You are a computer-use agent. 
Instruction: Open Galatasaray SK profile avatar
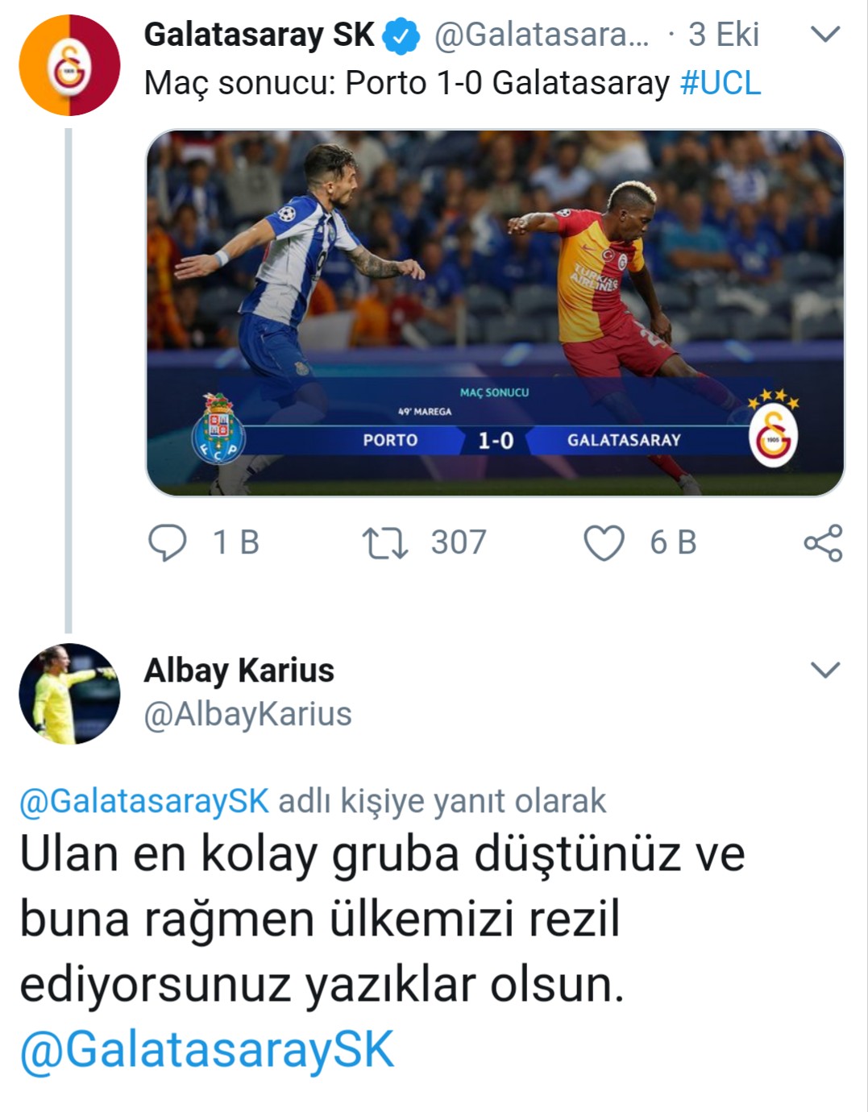click(69, 65)
